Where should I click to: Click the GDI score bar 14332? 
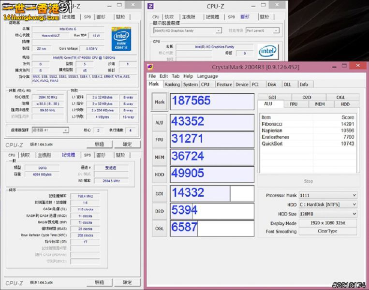tap(212, 193)
